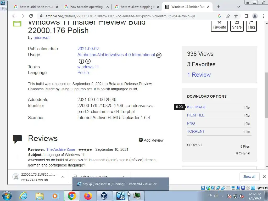This screenshot has width=268, height=201.
Task: Open Windows Explorer from taskbar
Action: pyautogui.click(x=40, y=196)
